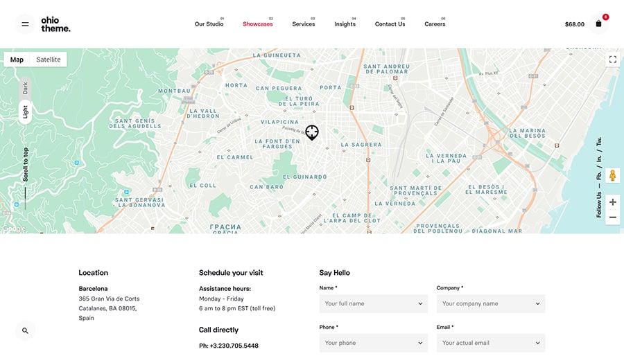
Task: Open the Showcases menu item
Action: (257, 24)
